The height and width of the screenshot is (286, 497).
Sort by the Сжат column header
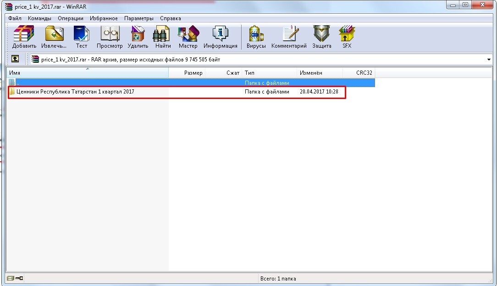[223, 73]
